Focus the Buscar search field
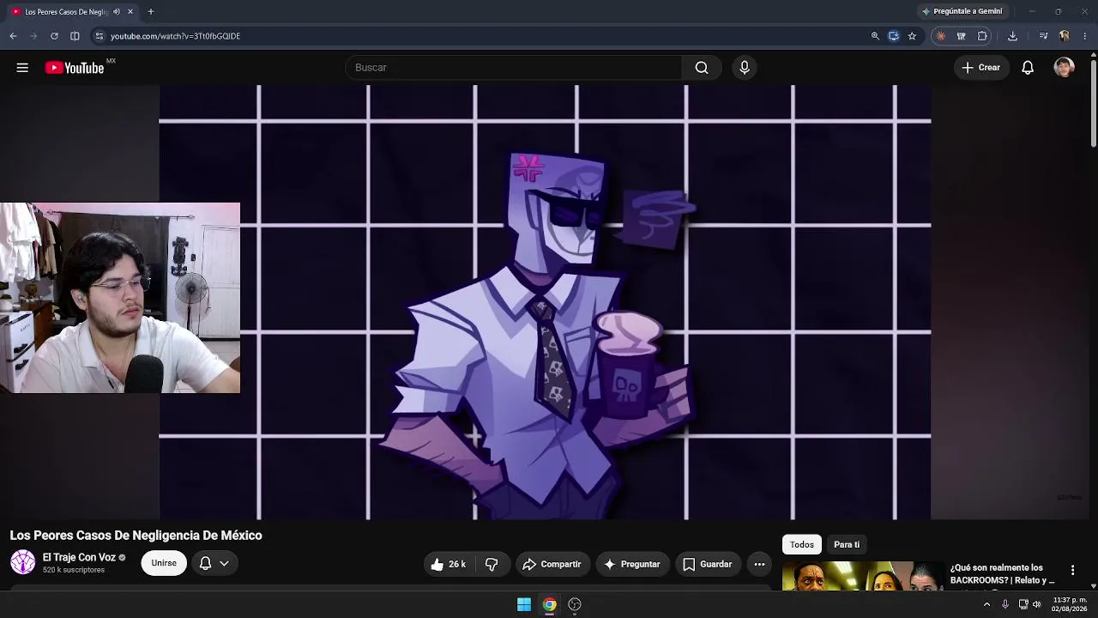 click(514, 68)
